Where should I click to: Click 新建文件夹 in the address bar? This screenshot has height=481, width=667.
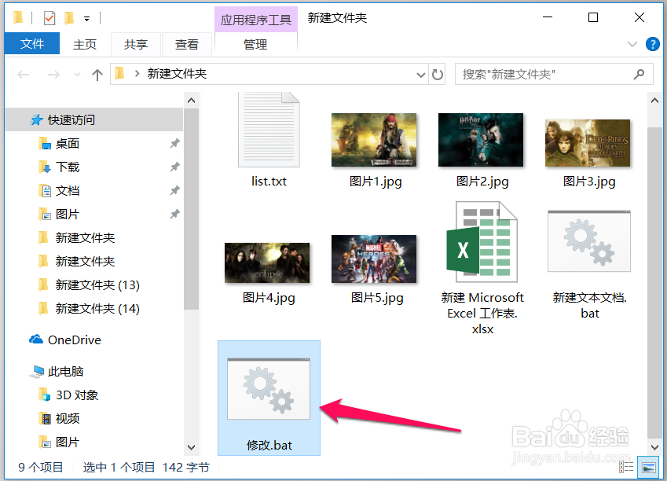(177, 74)
